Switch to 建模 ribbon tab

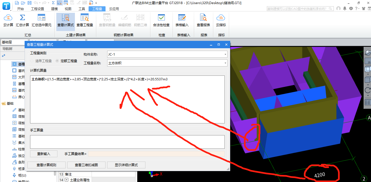(54, 9)
